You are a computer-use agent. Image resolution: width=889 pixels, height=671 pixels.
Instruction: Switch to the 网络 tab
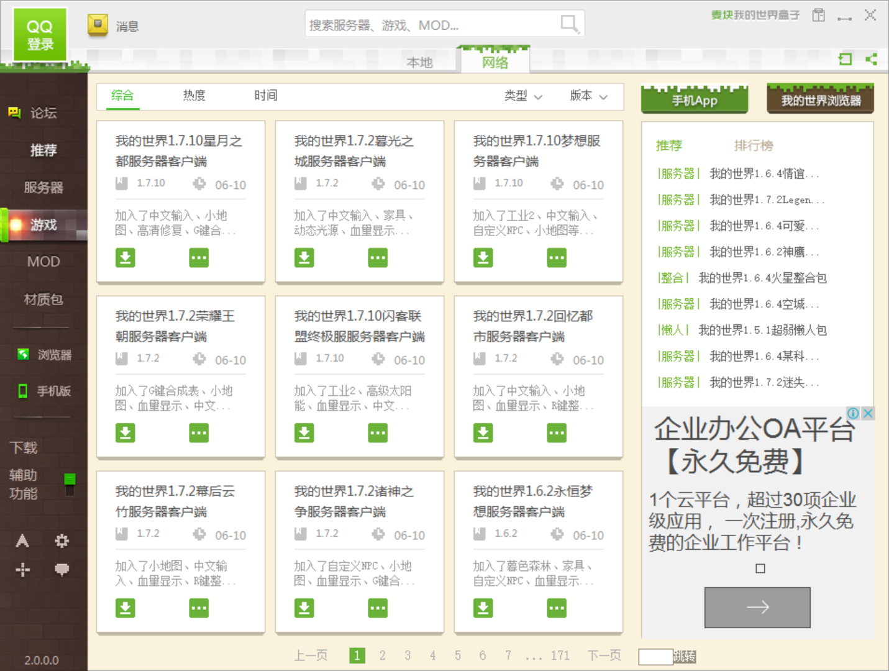point(495,62)
